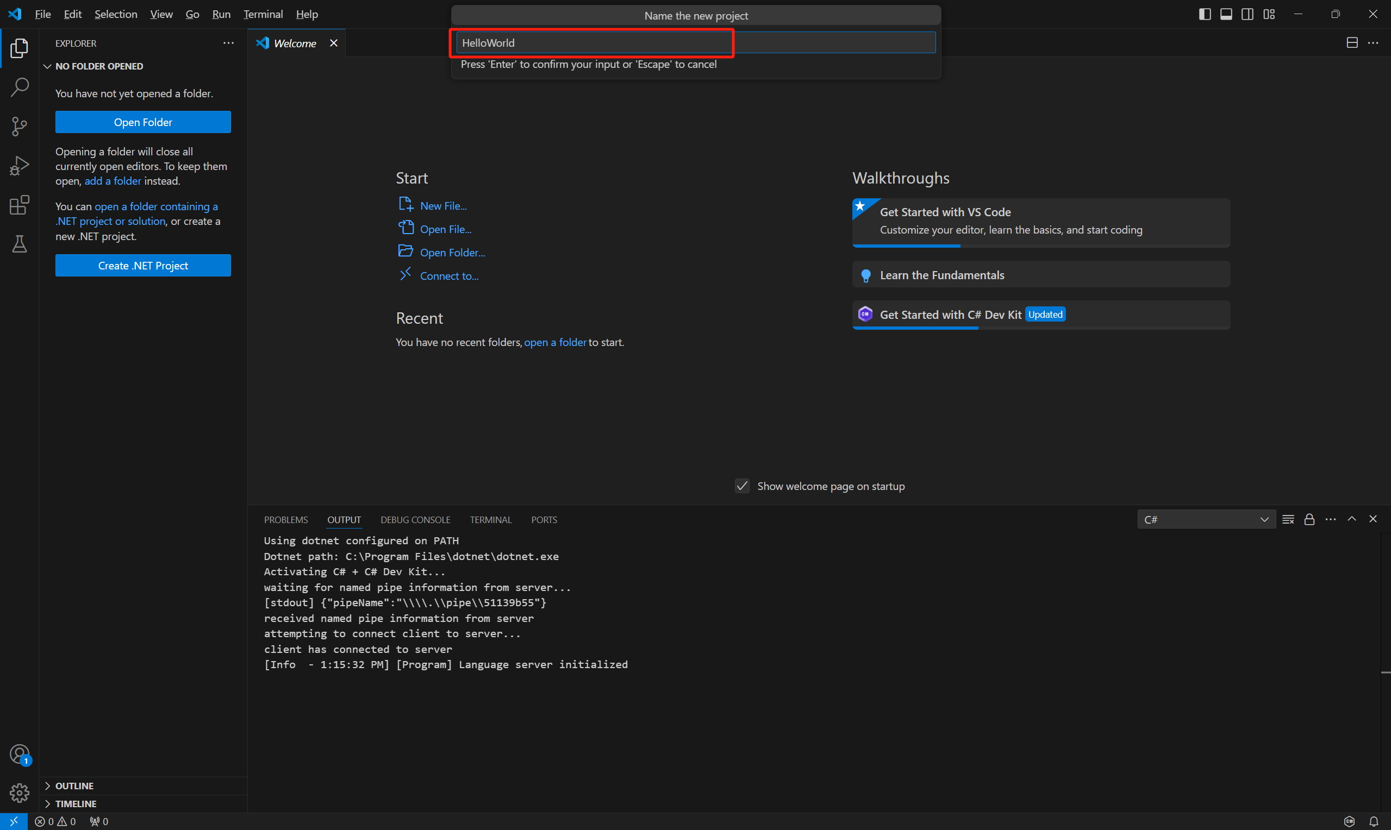Follow the open a folder link under Recent
This screenshot has width=1391, height=830.
click(555, 342)
